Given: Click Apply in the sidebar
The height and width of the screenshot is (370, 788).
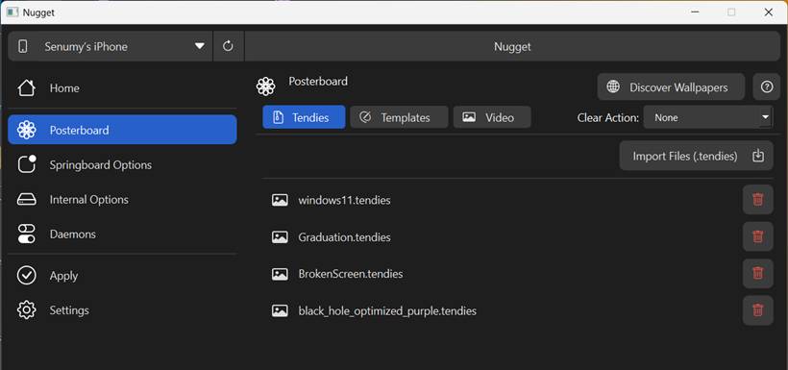Looking at the screenshot, I should 122,276.
